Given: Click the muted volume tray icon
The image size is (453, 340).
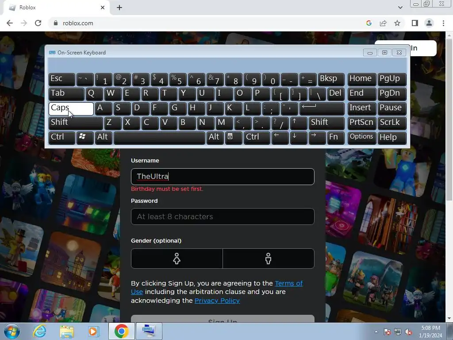Looking at the screenshot, I should (408, 332).
